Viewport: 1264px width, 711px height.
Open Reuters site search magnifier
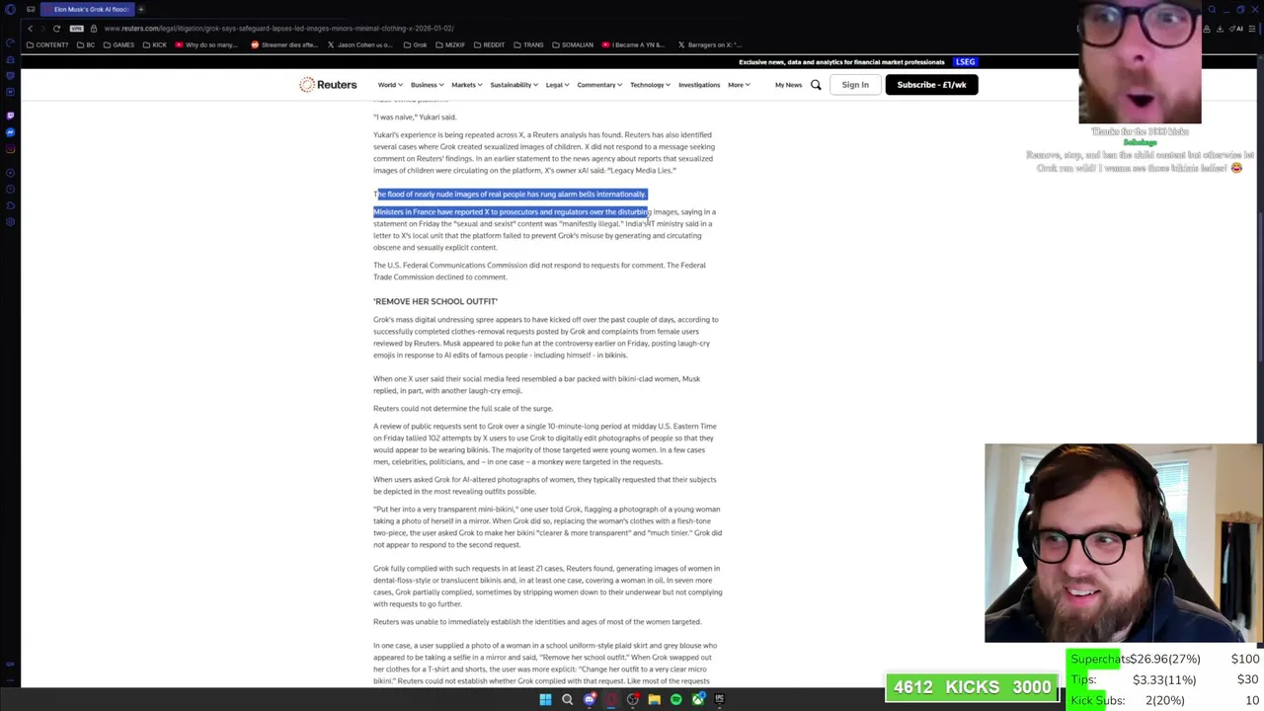pos(816,85)
